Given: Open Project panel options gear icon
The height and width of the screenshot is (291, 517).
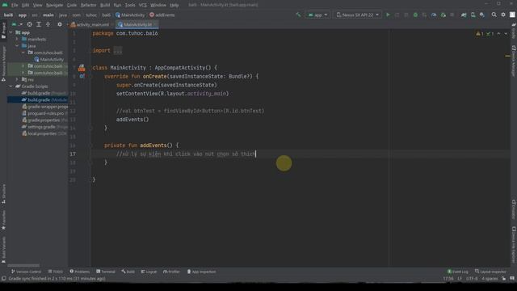Looking at the screenshot, I should tap(60, 24).
